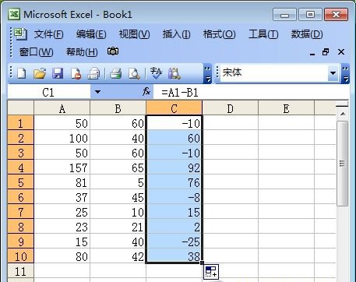This screenshot has height=282, width=356.
Task: Select column D header
Action: (230, 108)
